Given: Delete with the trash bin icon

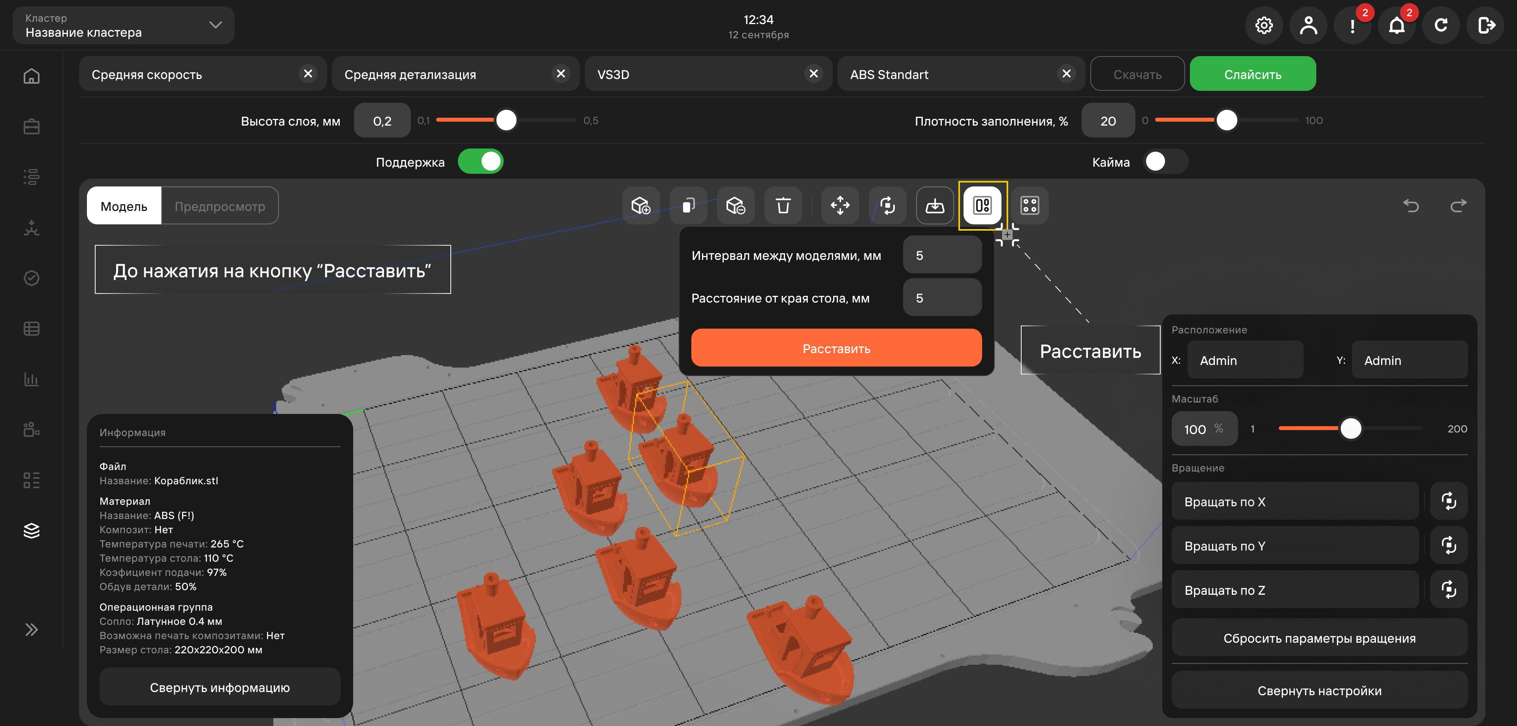Looking at the screenshot, I should coord(783,205).
